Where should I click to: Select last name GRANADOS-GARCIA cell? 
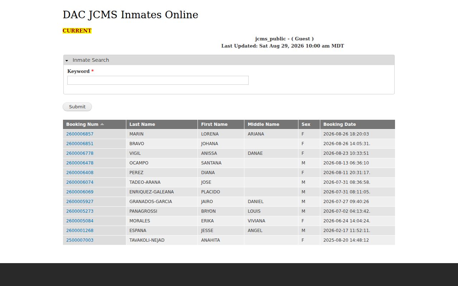click(162, 202)
